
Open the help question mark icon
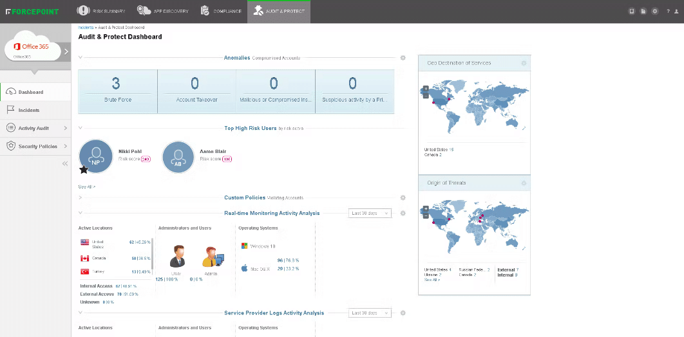pyautogui.click(x=668, y=12)
